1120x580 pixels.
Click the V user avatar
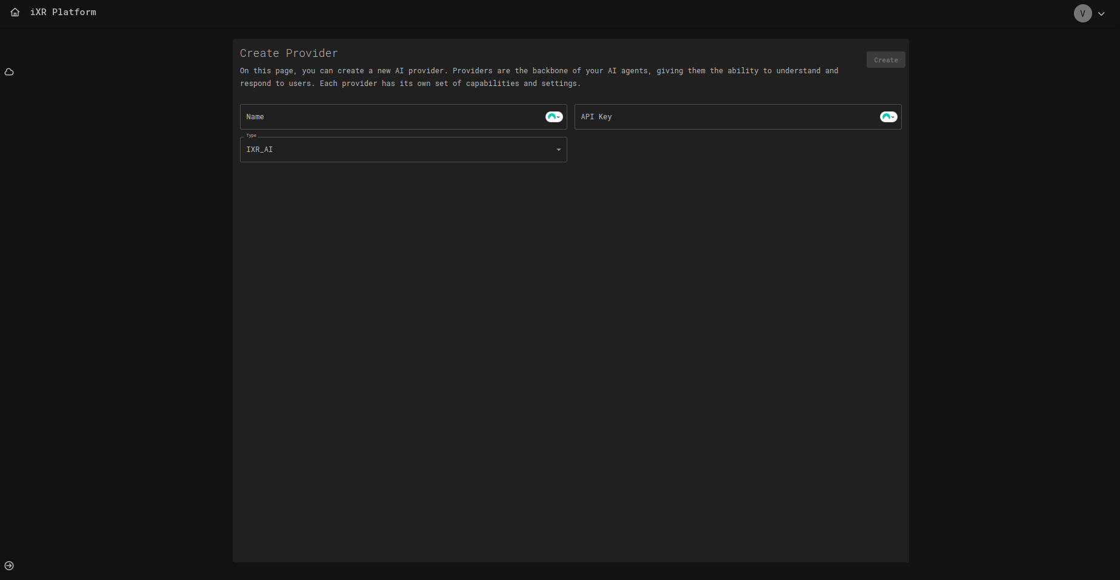coord(1082,13)
